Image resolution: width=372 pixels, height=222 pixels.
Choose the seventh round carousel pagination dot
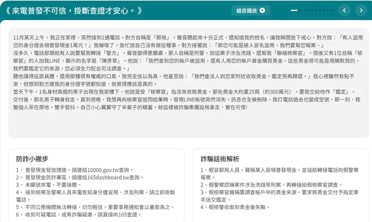[324, 10]
